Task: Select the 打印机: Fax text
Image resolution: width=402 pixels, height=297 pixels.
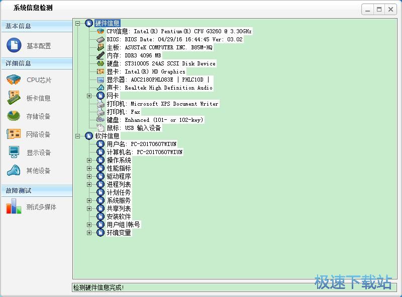Action: [123, 112]
